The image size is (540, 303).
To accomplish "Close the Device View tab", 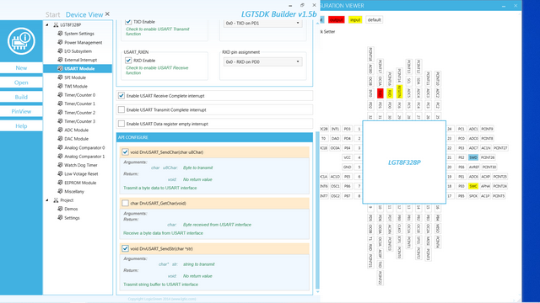I will 107,14.
